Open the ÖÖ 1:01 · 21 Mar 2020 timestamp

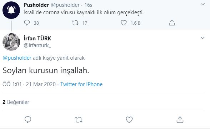pyautogui.click(x=29, y=84)
